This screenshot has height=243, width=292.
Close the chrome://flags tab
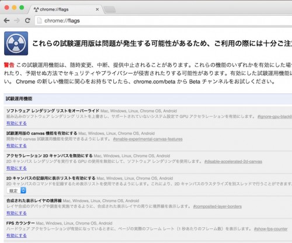tap(98, 9)
